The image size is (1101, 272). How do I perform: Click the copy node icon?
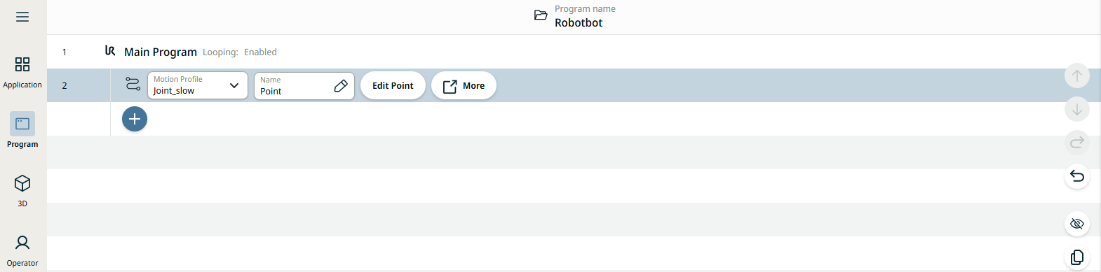click(x=1077, y=257)
